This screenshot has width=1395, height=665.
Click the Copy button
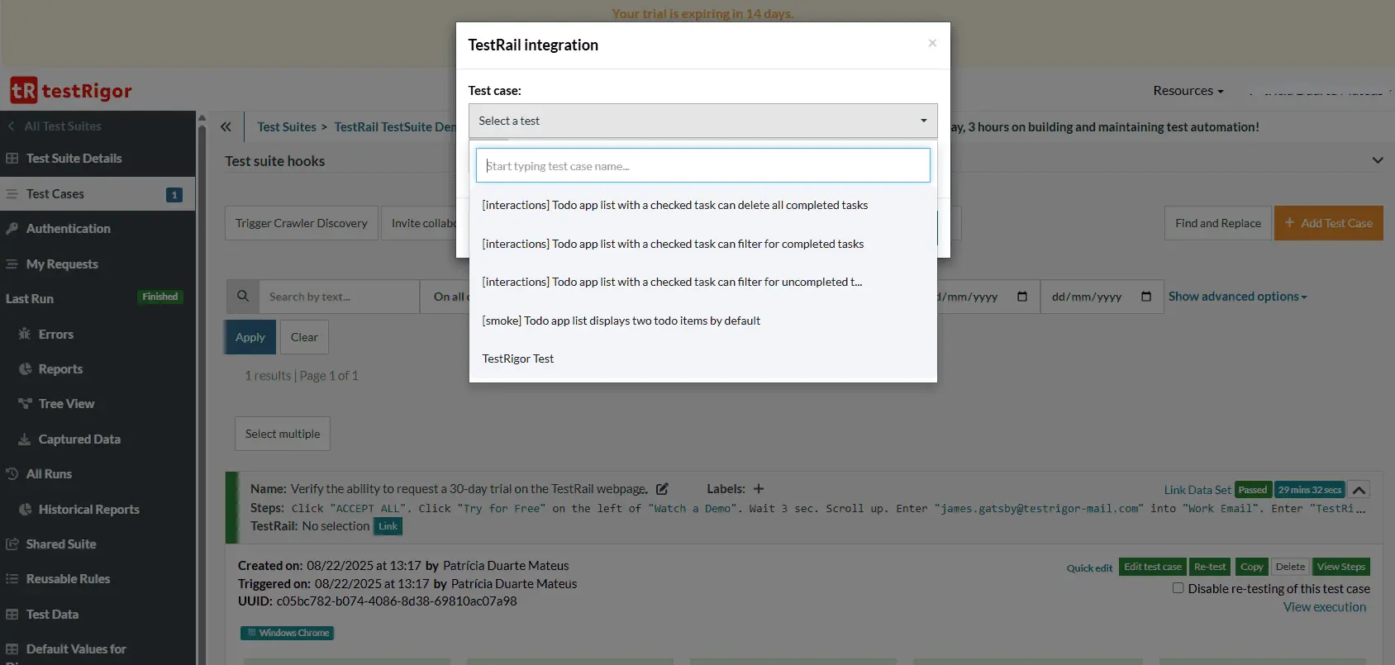click(1251, 567)
